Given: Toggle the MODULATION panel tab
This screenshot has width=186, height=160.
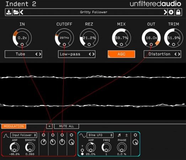Looking at the screenshot, I should [x=14, y=126].
